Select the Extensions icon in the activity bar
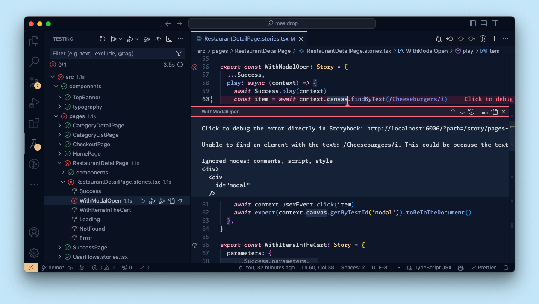The height and width of the screenshot is (304, 539). 34,123
